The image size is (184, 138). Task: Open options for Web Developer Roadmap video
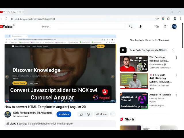coord(176,57)
